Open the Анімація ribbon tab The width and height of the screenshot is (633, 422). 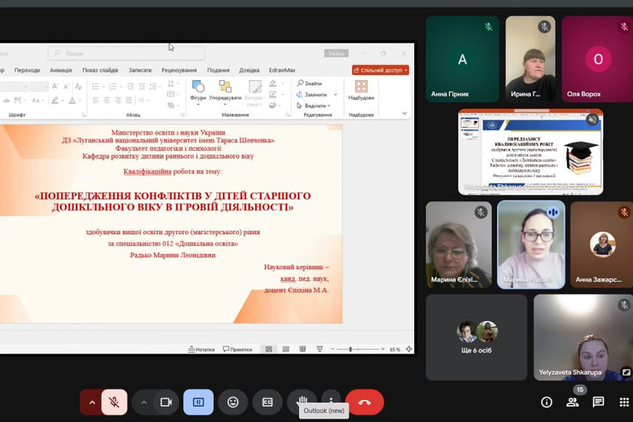60,70
